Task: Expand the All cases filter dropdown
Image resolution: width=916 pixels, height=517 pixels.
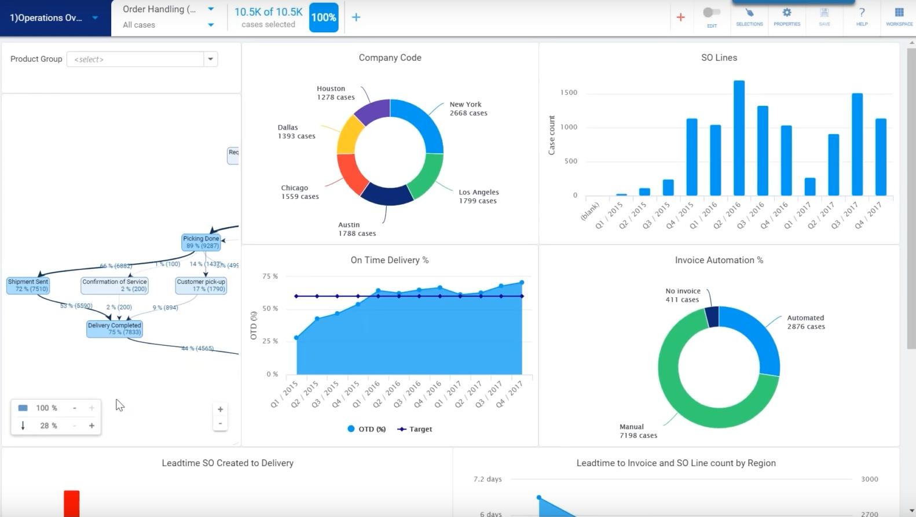Action: (x=211, y=25)
